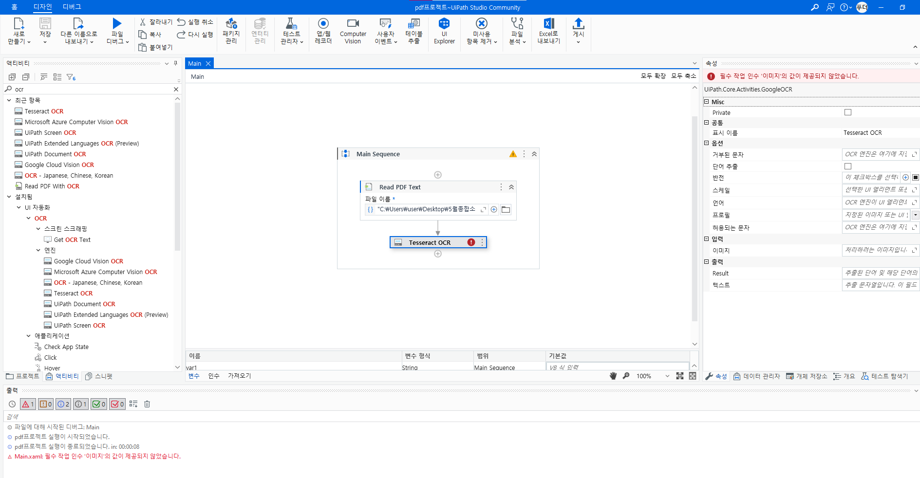The width and height of the screenshot is (920, 478).
Task: Switch to the 디자인 ribbon tab
Action: (42, 7)
